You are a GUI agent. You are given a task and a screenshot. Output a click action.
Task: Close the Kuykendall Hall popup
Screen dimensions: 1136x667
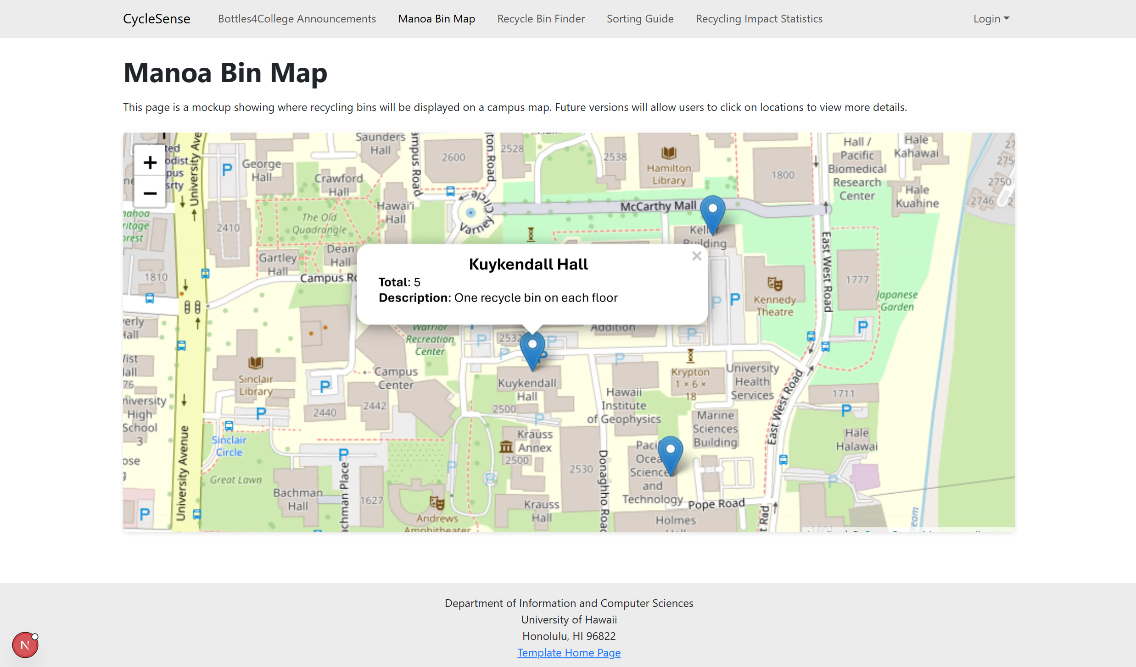pos(696,256)
